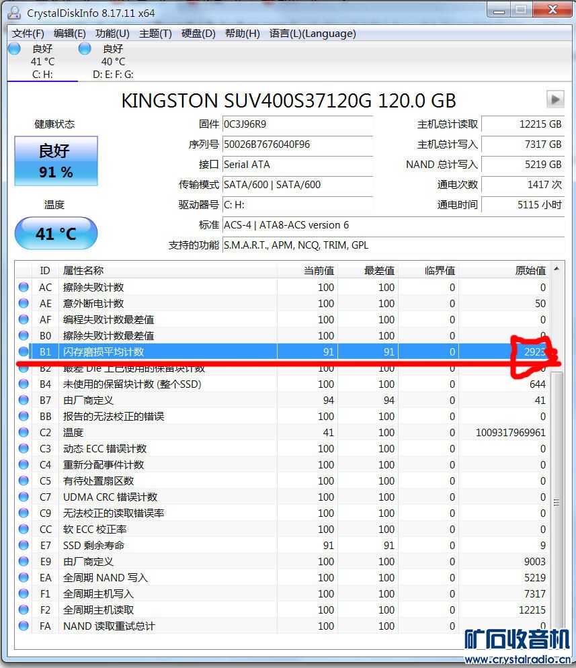
Task: Click the CrystalDiskInfo title bar app icon
Action: click(14, 13)
